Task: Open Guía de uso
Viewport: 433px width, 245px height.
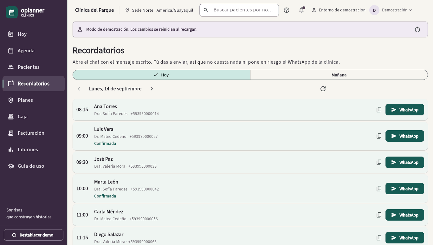Action: click(34, 166)
